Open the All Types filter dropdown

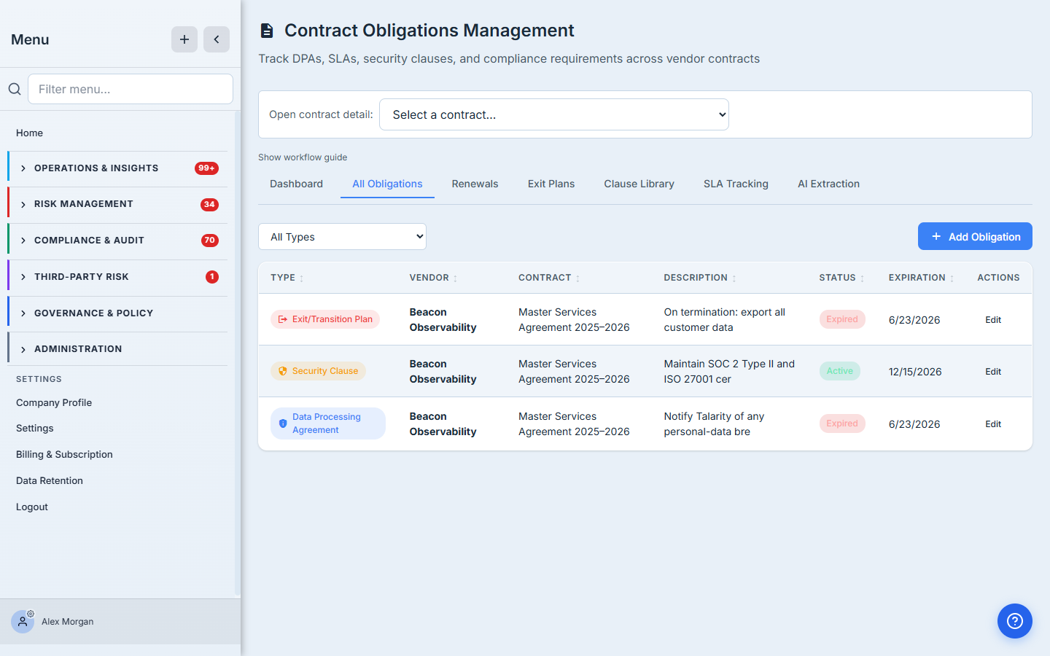point(342,237)
